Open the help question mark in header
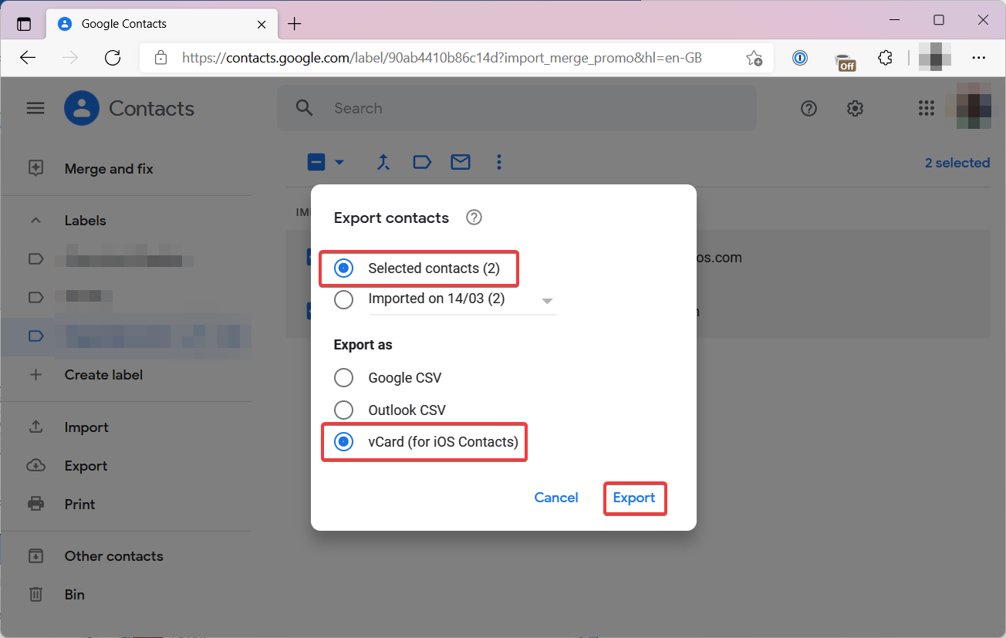 [x=809, y=109]
